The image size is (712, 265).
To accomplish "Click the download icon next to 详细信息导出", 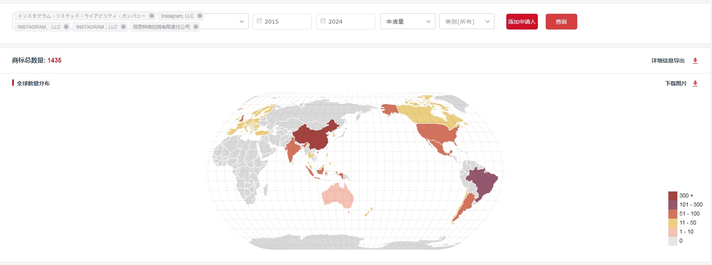I will coord(695,61).
